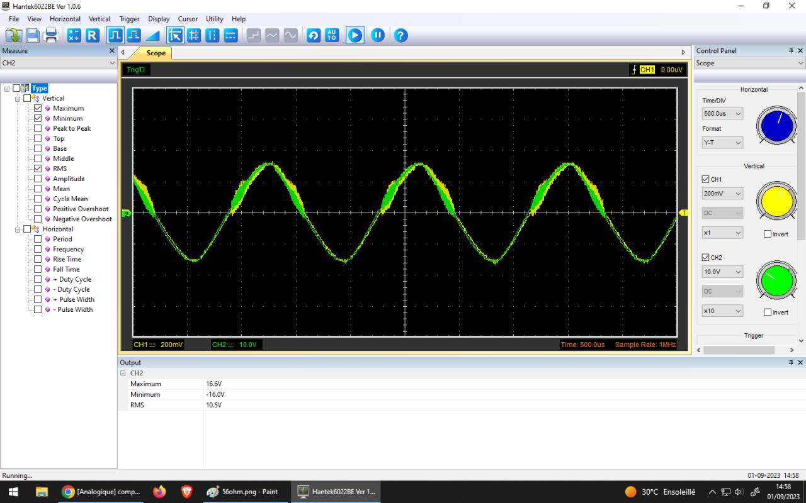Open the Windows Start menu
806x503 pixels.
click(13, 492)
